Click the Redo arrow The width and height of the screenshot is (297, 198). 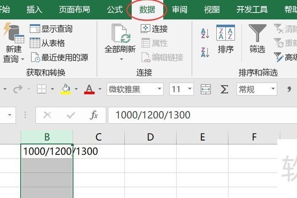18,89
